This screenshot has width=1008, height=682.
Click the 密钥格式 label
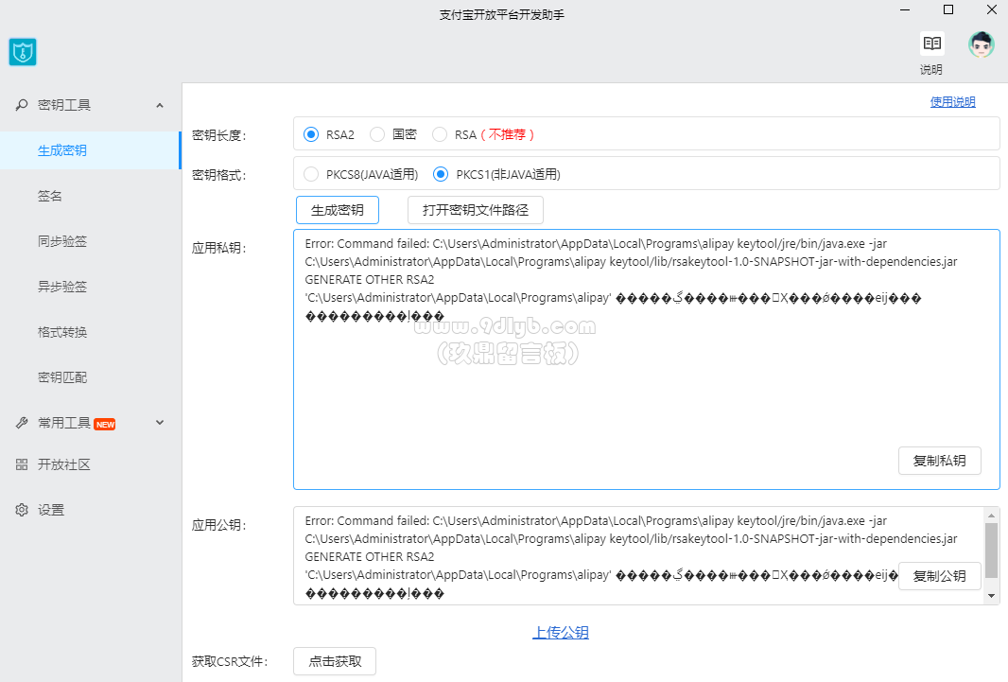(218, 175)
